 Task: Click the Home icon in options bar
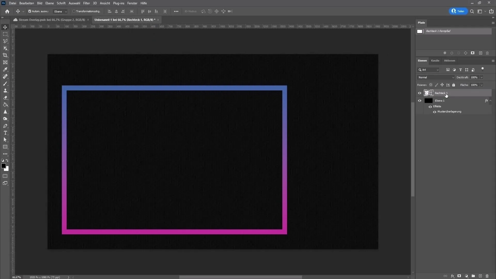tap(7, 11)
